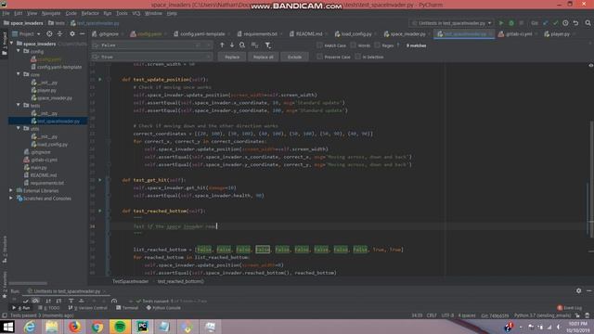This screenshot has height=334, width=594.
Task: Enable the Words checkbox
Action: 353,45
